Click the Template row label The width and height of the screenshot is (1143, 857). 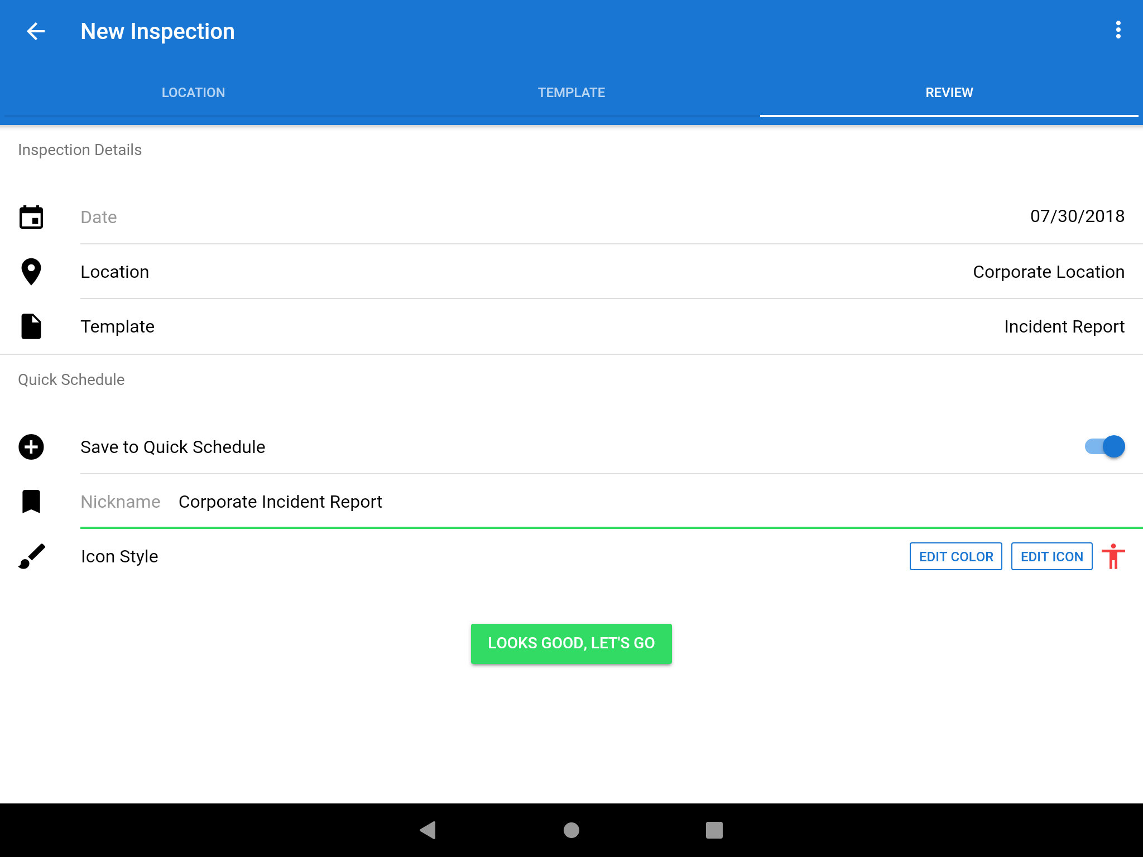click(x=117, y=326)
